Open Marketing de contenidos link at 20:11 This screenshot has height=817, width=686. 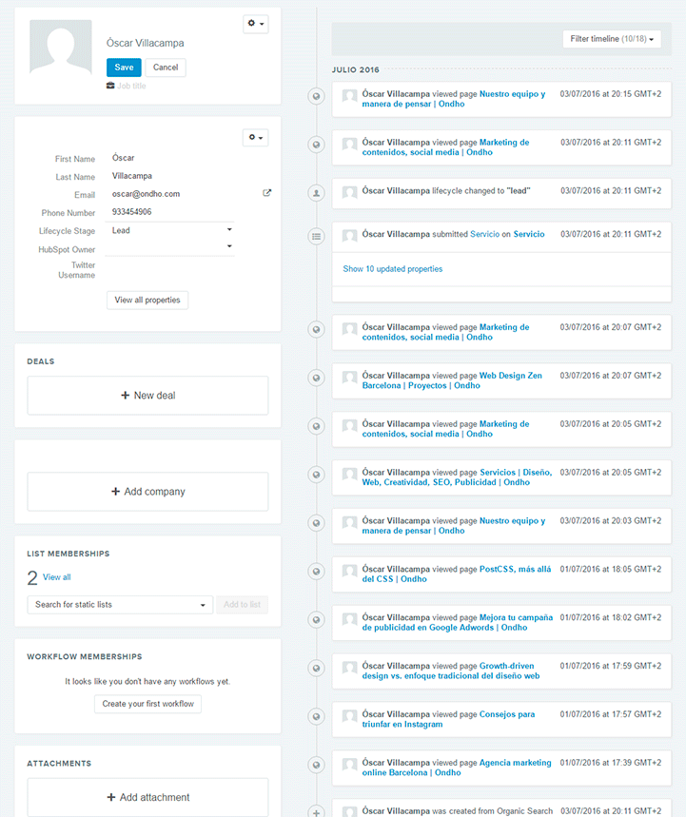445,147
